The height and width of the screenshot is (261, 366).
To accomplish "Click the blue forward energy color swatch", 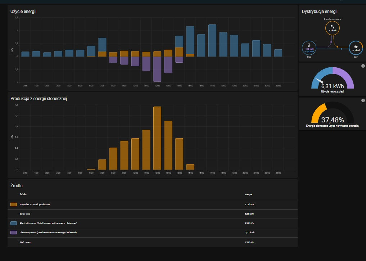I will [14, 223].
